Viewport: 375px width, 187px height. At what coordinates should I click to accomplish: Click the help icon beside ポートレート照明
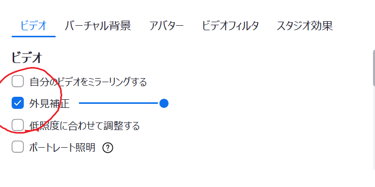[108, 148]
